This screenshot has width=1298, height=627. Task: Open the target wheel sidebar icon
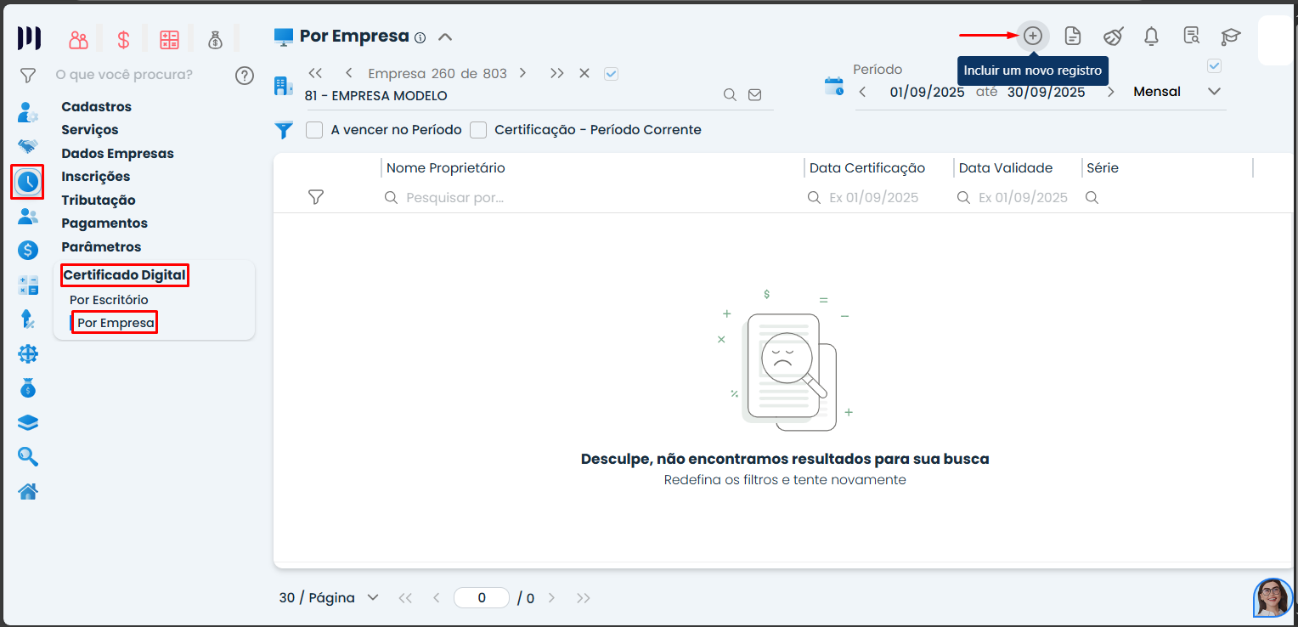(x=28, y=354)
